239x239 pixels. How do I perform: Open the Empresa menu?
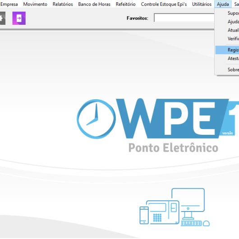click(9, 4)
